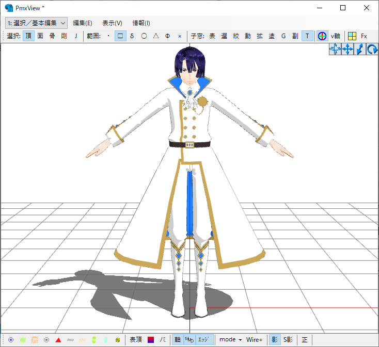The height and width of the screenshot is (347, 379).
Task: Select the circle range mode
Action: click(x=144, y=36)
